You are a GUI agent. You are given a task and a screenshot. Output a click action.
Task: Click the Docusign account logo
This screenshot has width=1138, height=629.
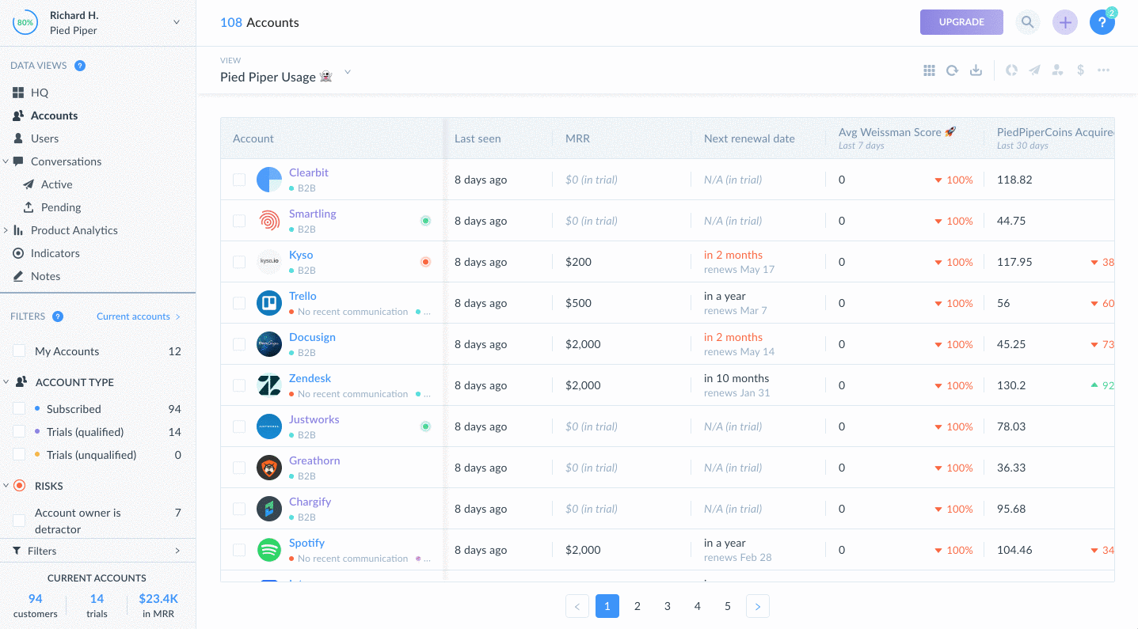269,344
